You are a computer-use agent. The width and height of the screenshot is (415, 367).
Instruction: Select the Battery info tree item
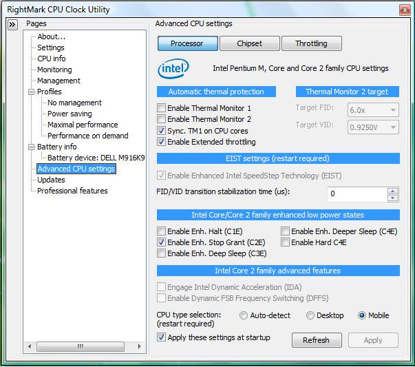tap(57, 147)
